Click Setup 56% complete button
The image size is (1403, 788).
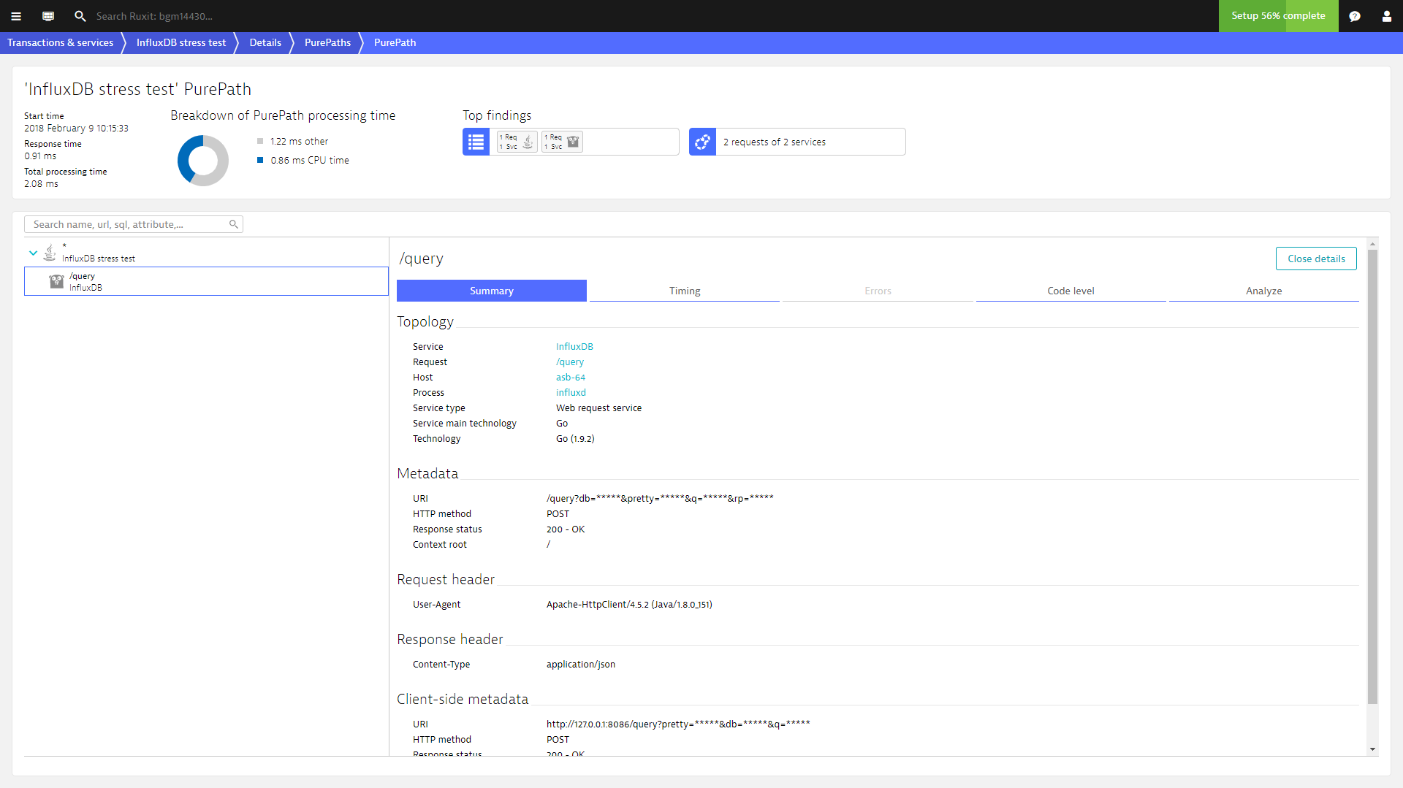[1278, 16]
